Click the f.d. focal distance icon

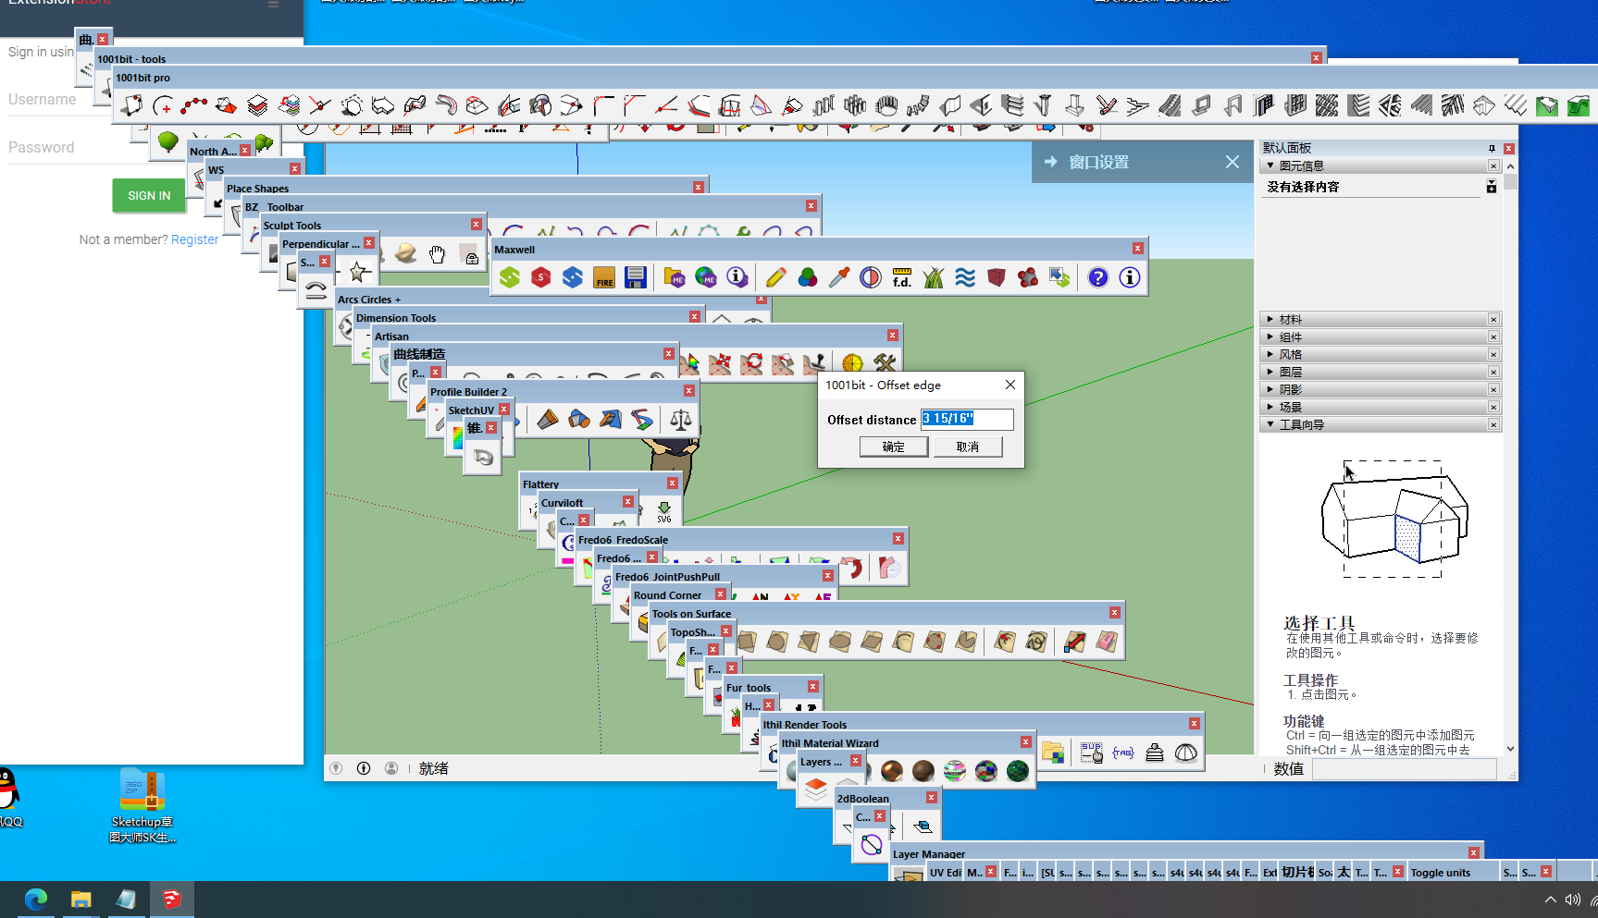point(902,277)
